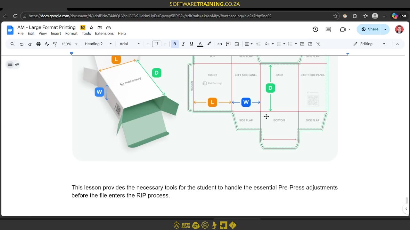Viewport: 410px width, 230px height.
Task: Run spelling and grammar check
Action: pyautogui.click(x=47, y=44)
